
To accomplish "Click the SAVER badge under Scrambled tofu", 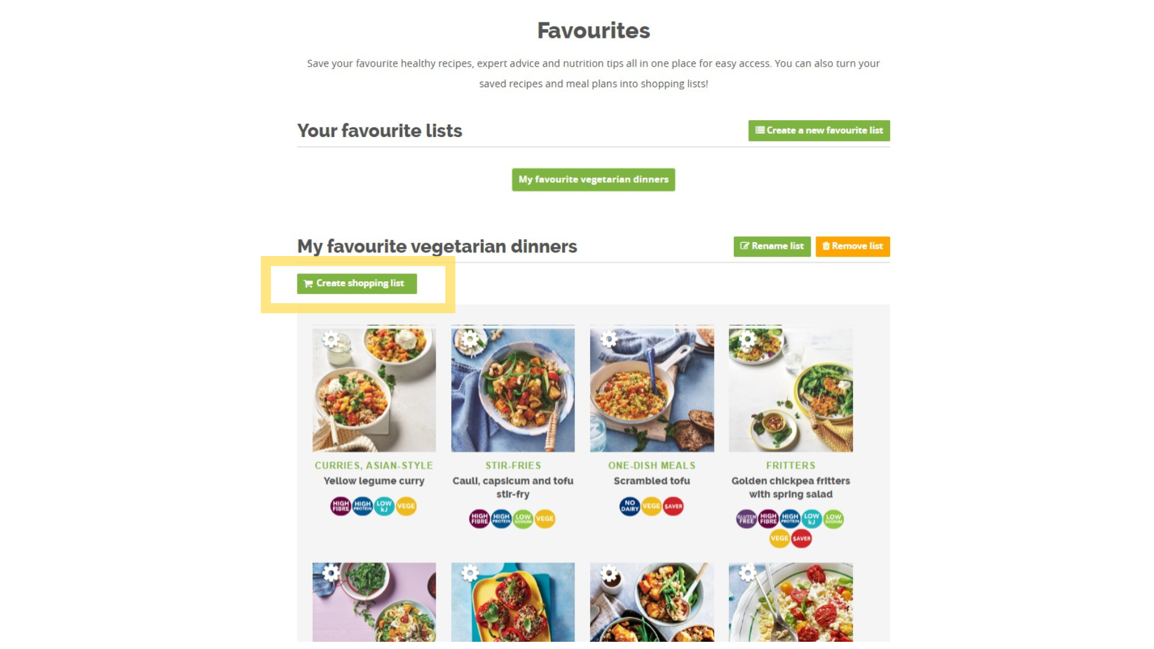I will 673,507.
